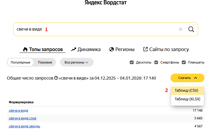Open the свечи в виде звезды link
The width and height of the screenshot is (208, 130).
(x=24, y=126)
